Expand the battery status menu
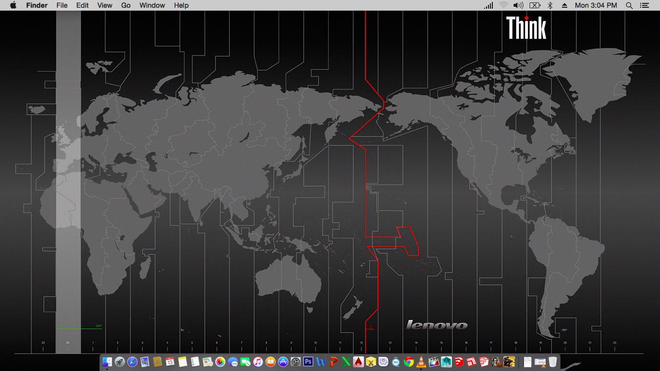The image size is (660, 371). (x=534, y=5)
